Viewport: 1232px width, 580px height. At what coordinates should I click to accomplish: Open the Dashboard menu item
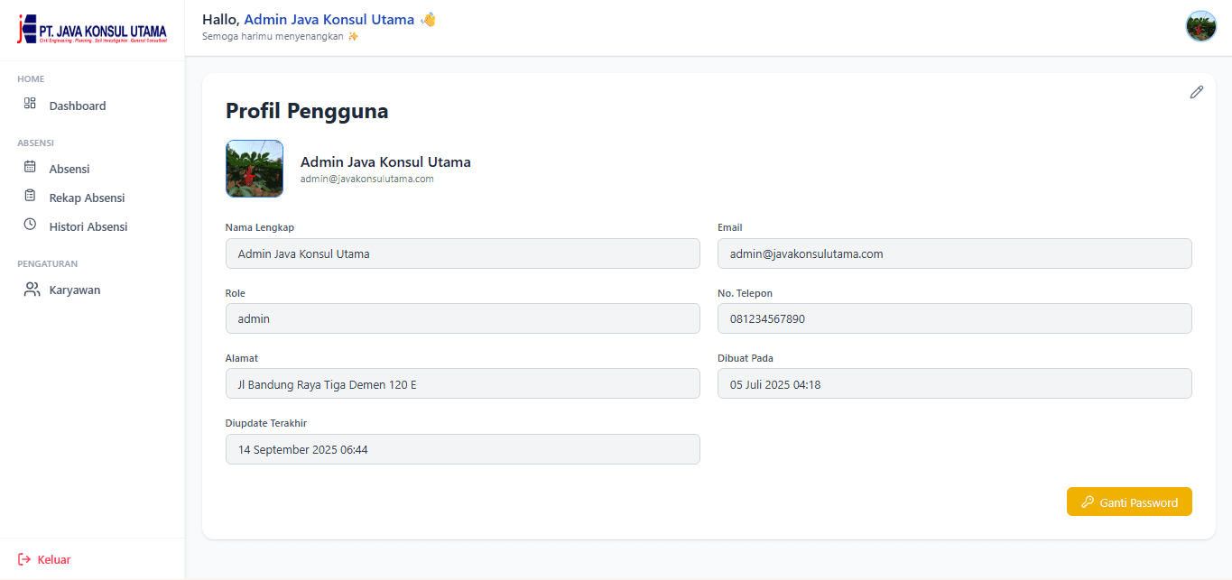[78, 106]
